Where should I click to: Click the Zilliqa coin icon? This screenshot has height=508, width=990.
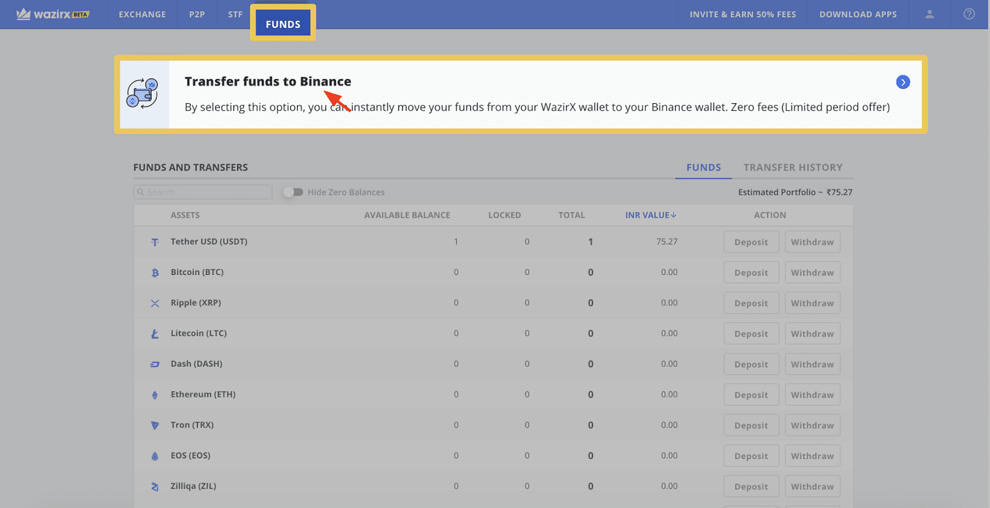pos(155,487)
